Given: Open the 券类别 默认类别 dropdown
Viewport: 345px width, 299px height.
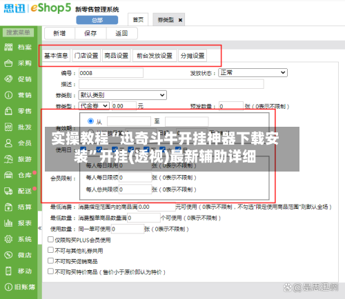Looking at the screenshot, I should point(123,95).
